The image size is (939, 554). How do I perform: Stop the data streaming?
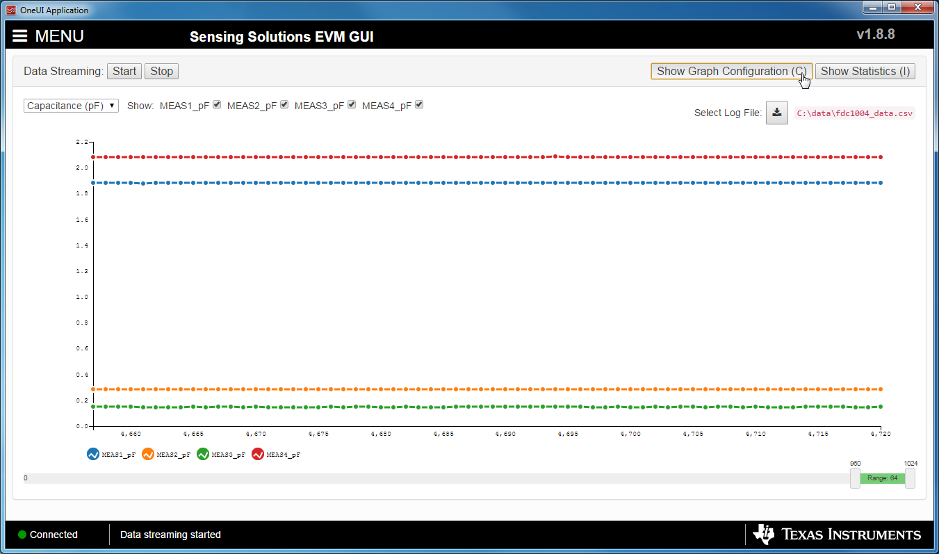point(161,71)
